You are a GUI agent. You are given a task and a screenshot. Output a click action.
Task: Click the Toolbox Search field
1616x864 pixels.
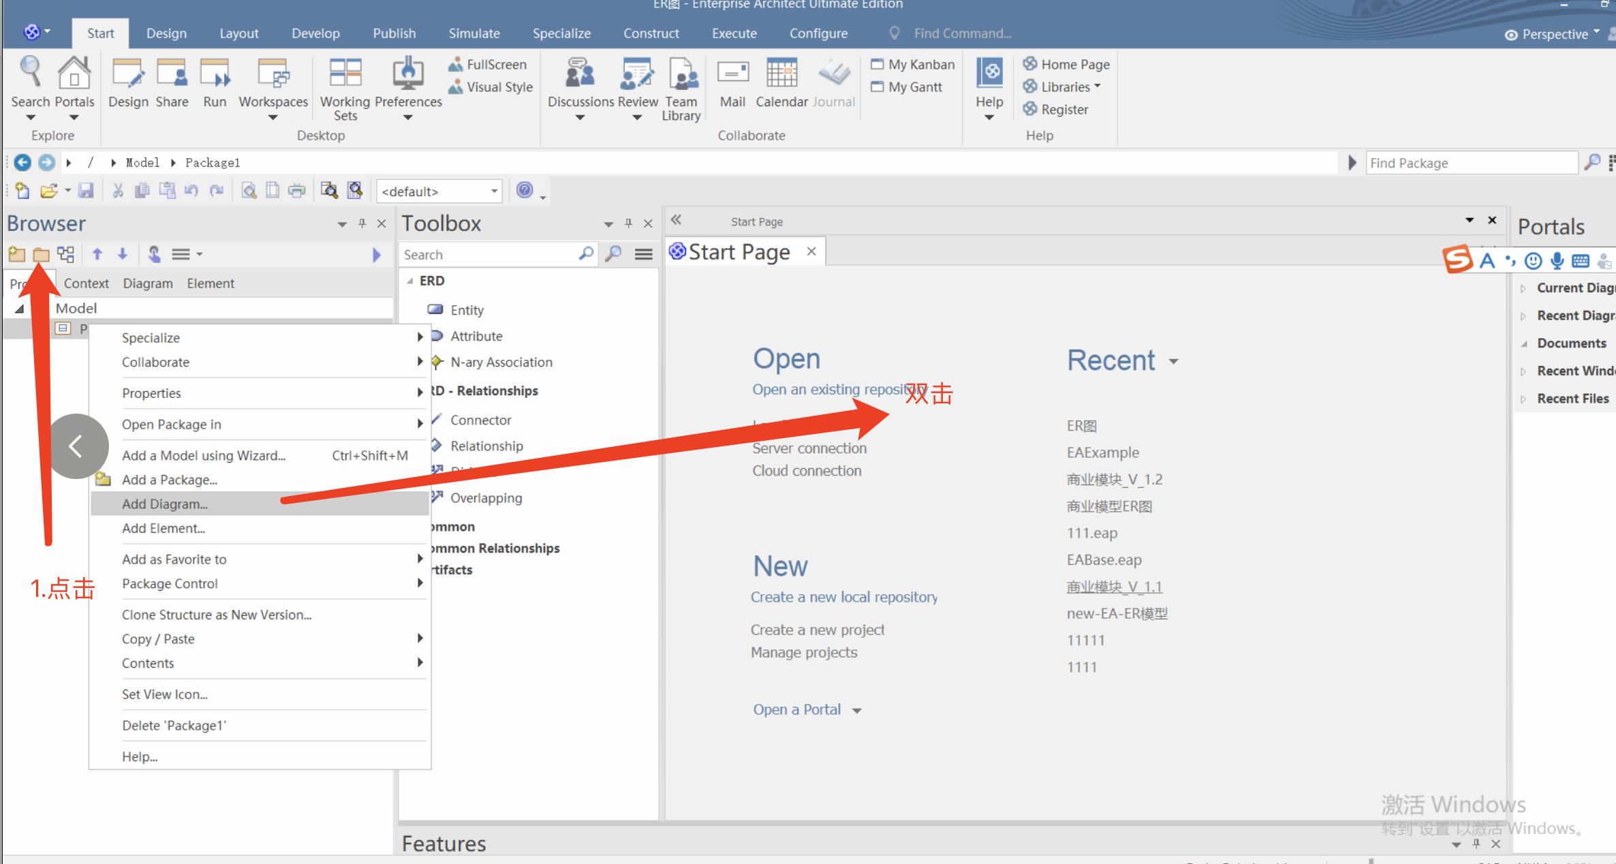pyautogui.click(x=489, y=254)
